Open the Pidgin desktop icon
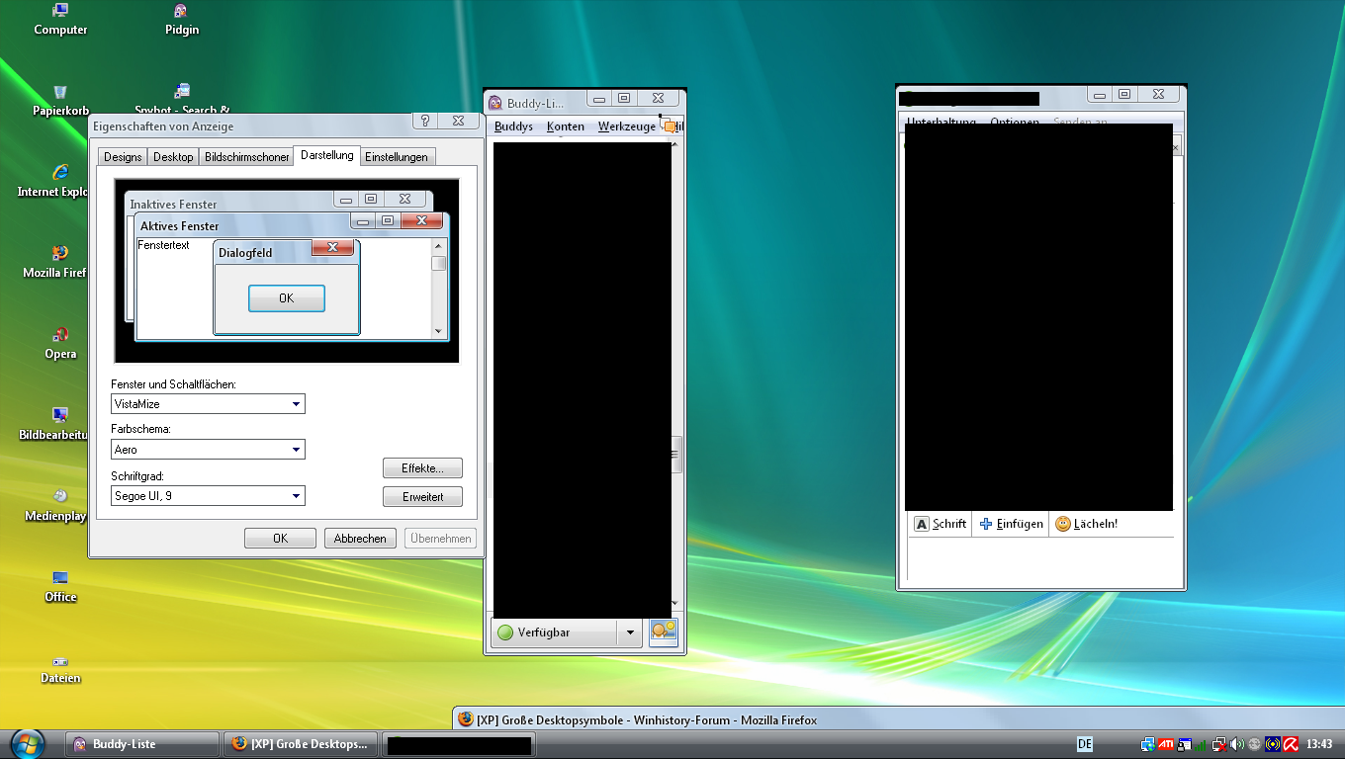The image size is (1345, 759). coord(181,12)
